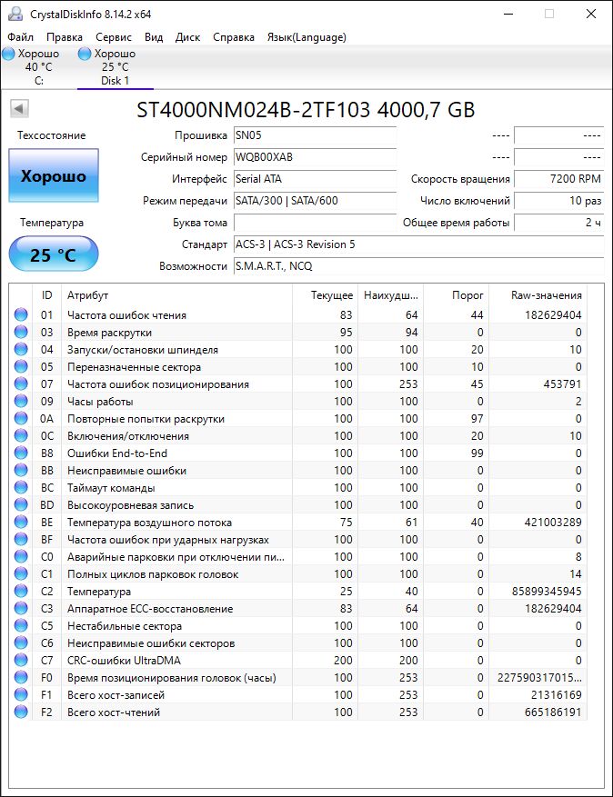The width and height of the screenshot is (613, 797).
Task: Click the blue Хорошо health status button
Action: pyautogui.click(x=54, y=176)
